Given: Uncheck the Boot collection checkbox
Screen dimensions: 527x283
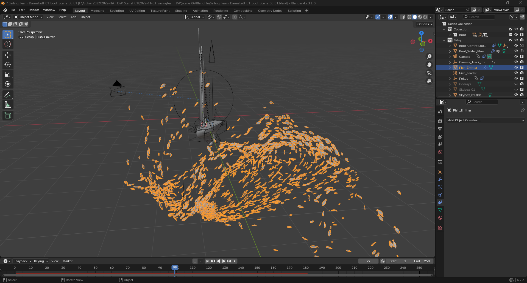Looking at the screenshot, I should 511,35.
